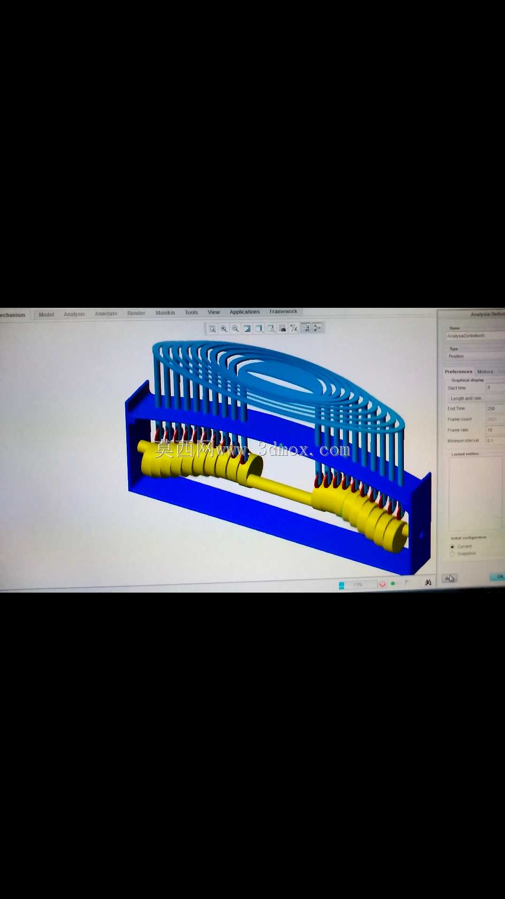The width and height of the screenshot is (505, 899).
Task: Open the Analysis ribbon tab
Action: 74,314
